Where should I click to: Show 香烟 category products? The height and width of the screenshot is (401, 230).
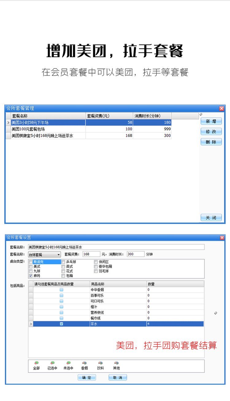point(84,365)
